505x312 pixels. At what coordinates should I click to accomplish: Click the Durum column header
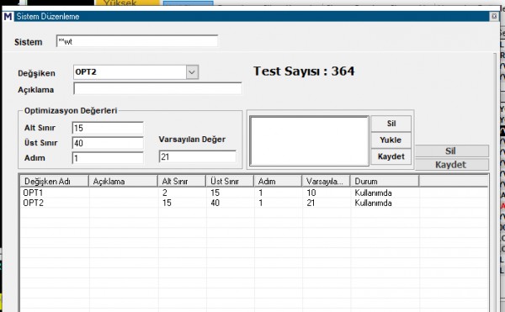click(385, 182)
